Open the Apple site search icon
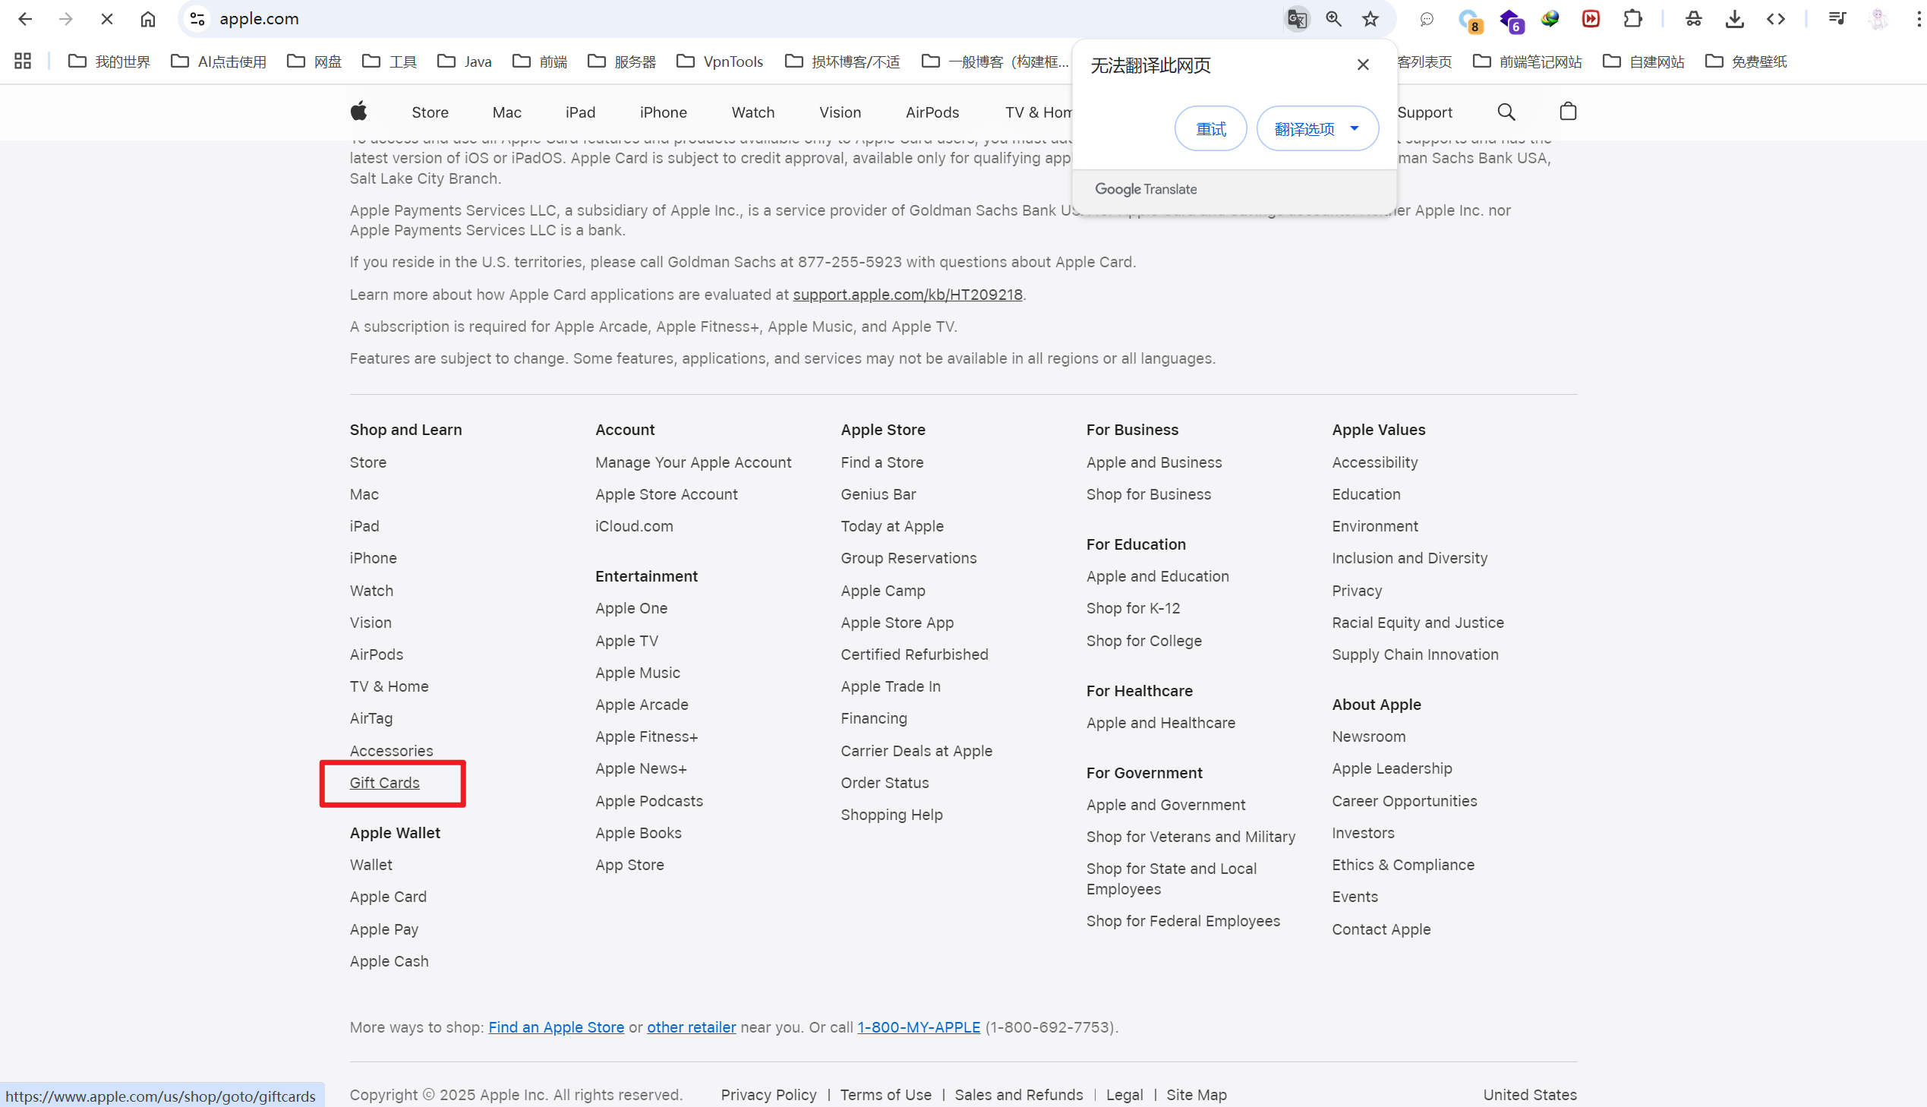Image resolution: width=1927 pixels, height=1107 pixels. pos(1506,112)
